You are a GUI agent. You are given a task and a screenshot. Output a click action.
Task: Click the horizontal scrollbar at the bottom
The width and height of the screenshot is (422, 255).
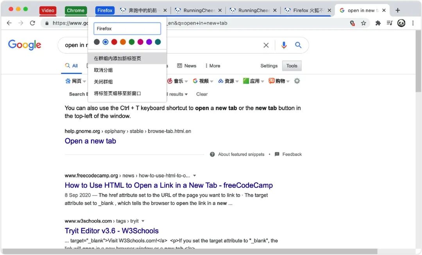pos(190,251)
